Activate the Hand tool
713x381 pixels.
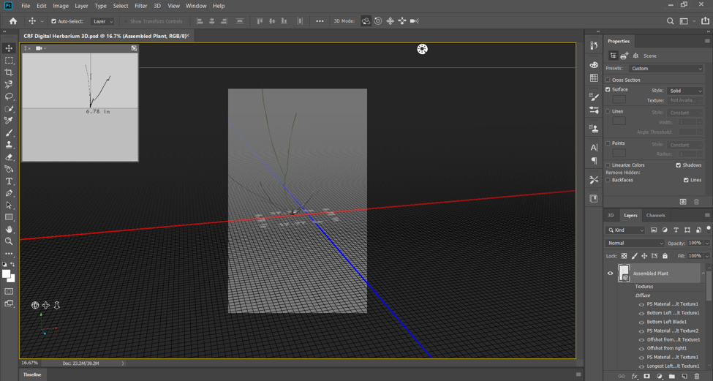[9, 229]
